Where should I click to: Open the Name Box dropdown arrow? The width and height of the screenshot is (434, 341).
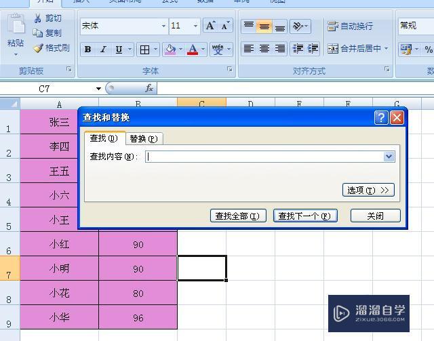tap(98, 89)
